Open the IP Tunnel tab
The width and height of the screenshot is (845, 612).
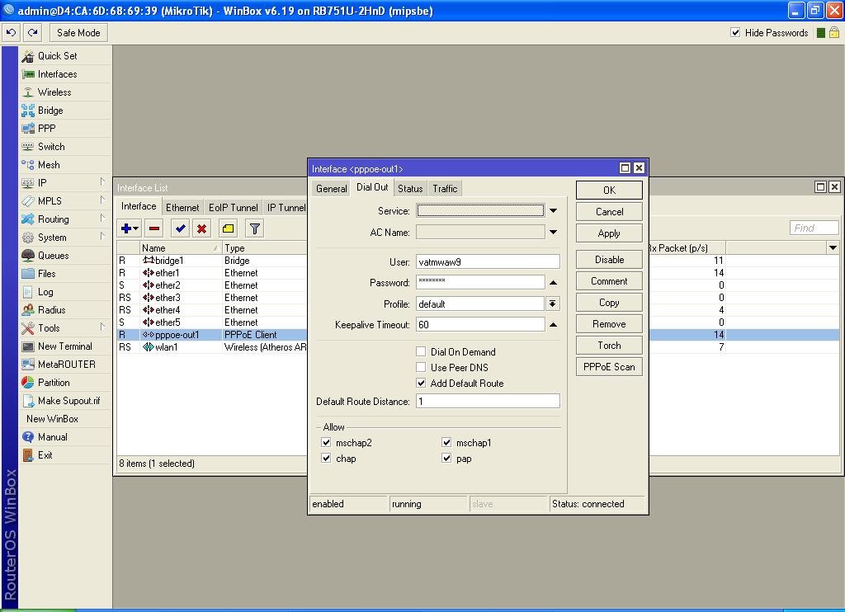coord(286,207)
